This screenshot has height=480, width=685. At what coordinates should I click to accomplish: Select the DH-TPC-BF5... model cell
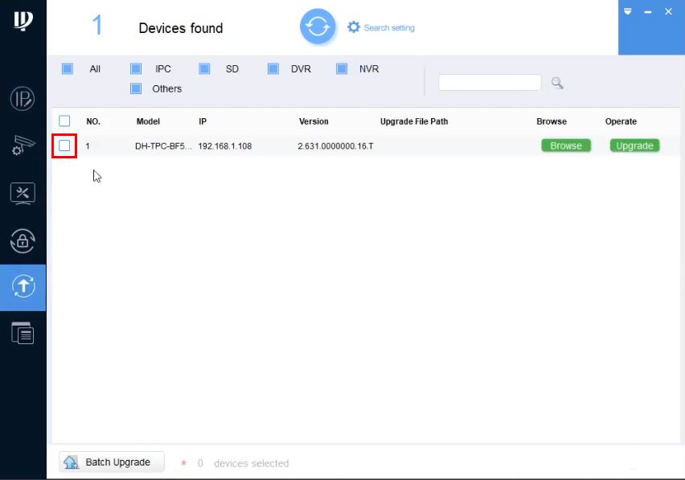163,146
